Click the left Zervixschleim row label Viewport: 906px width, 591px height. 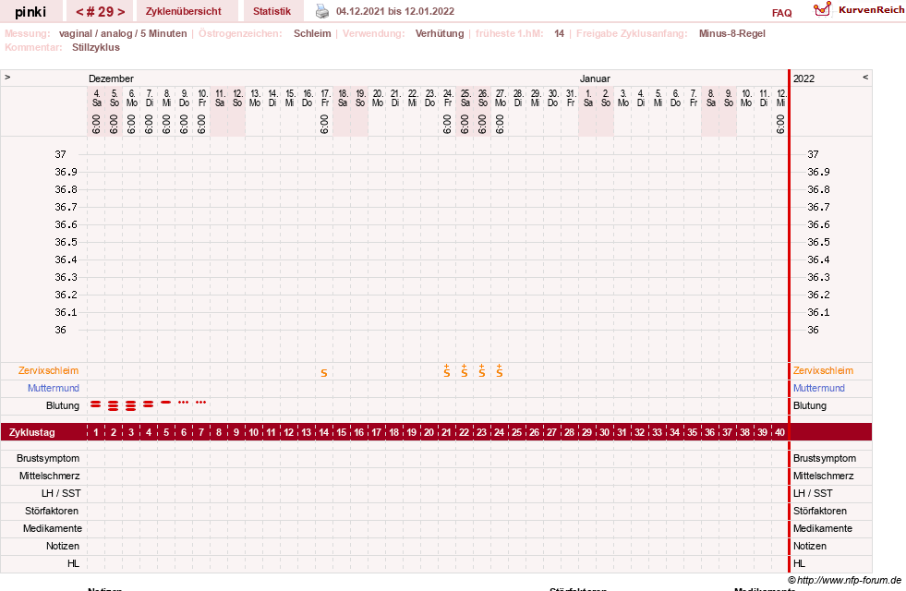click(x=49, y=370)
